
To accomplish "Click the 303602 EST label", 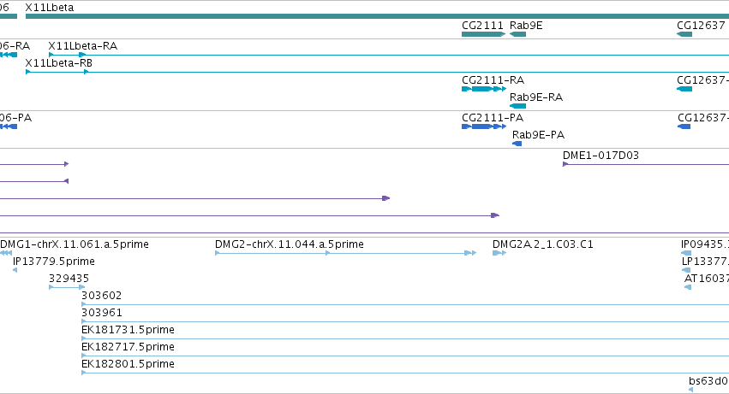I will [x=101, y=296].
